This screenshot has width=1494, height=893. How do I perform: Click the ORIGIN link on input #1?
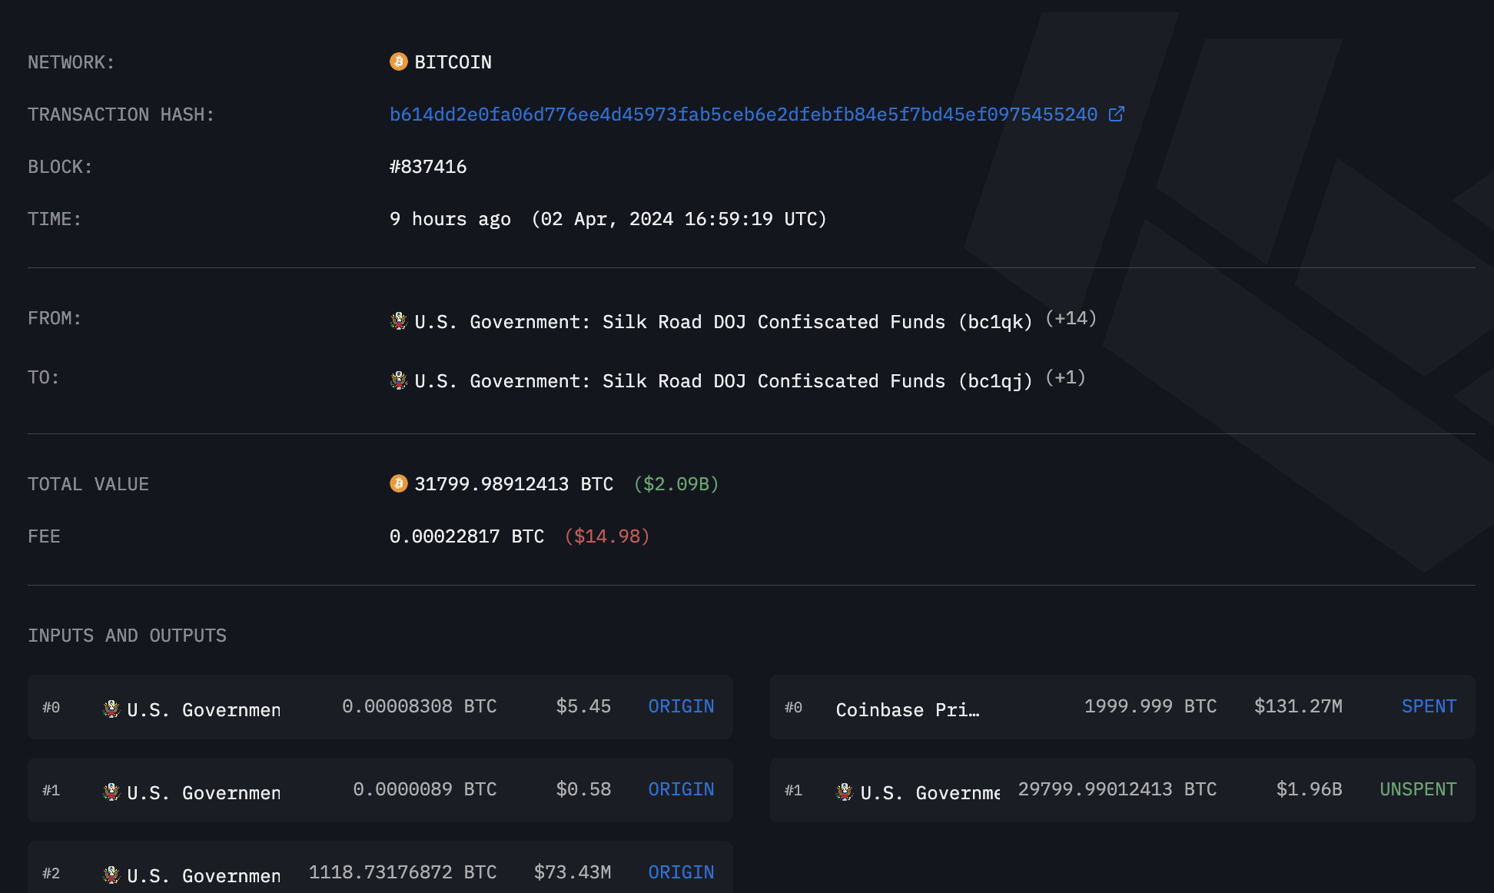point(681,789)
